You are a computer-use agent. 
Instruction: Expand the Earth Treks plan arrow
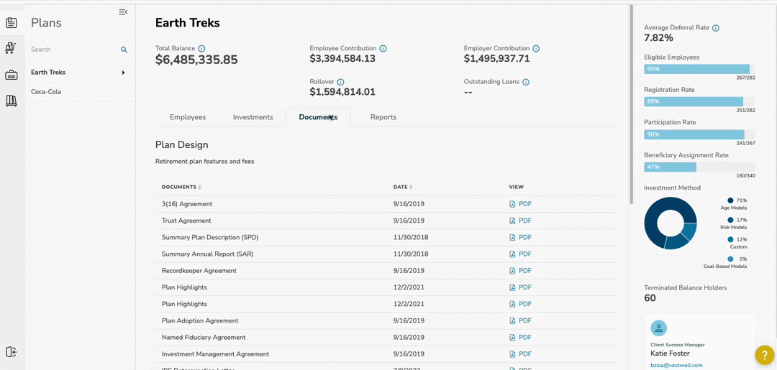coord(124,73)
